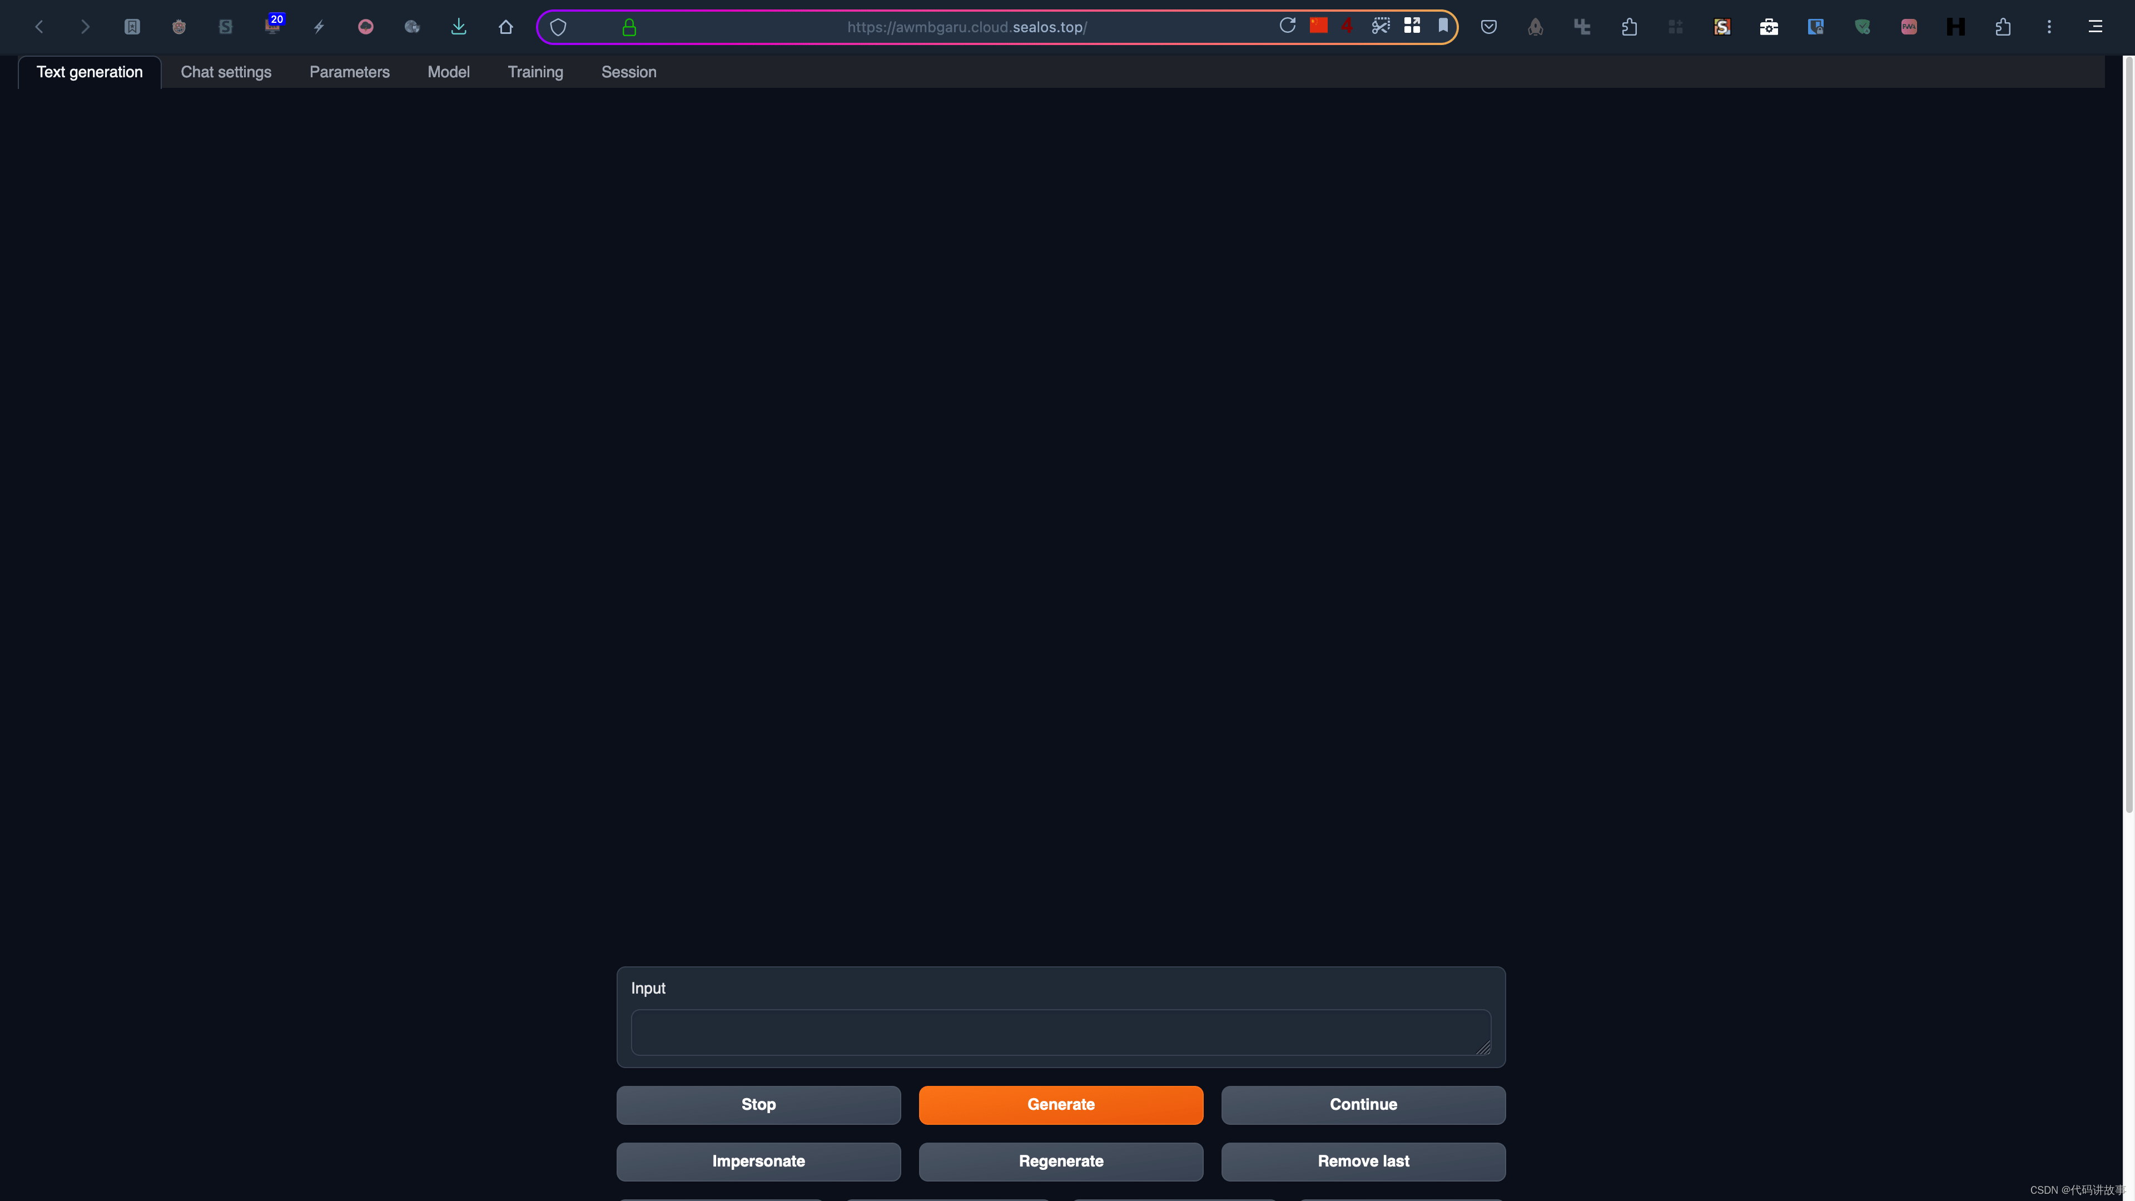Screen dimensions: 2135x1201
Task: Open the tracking protection shield icon
Action: (559, 27)
